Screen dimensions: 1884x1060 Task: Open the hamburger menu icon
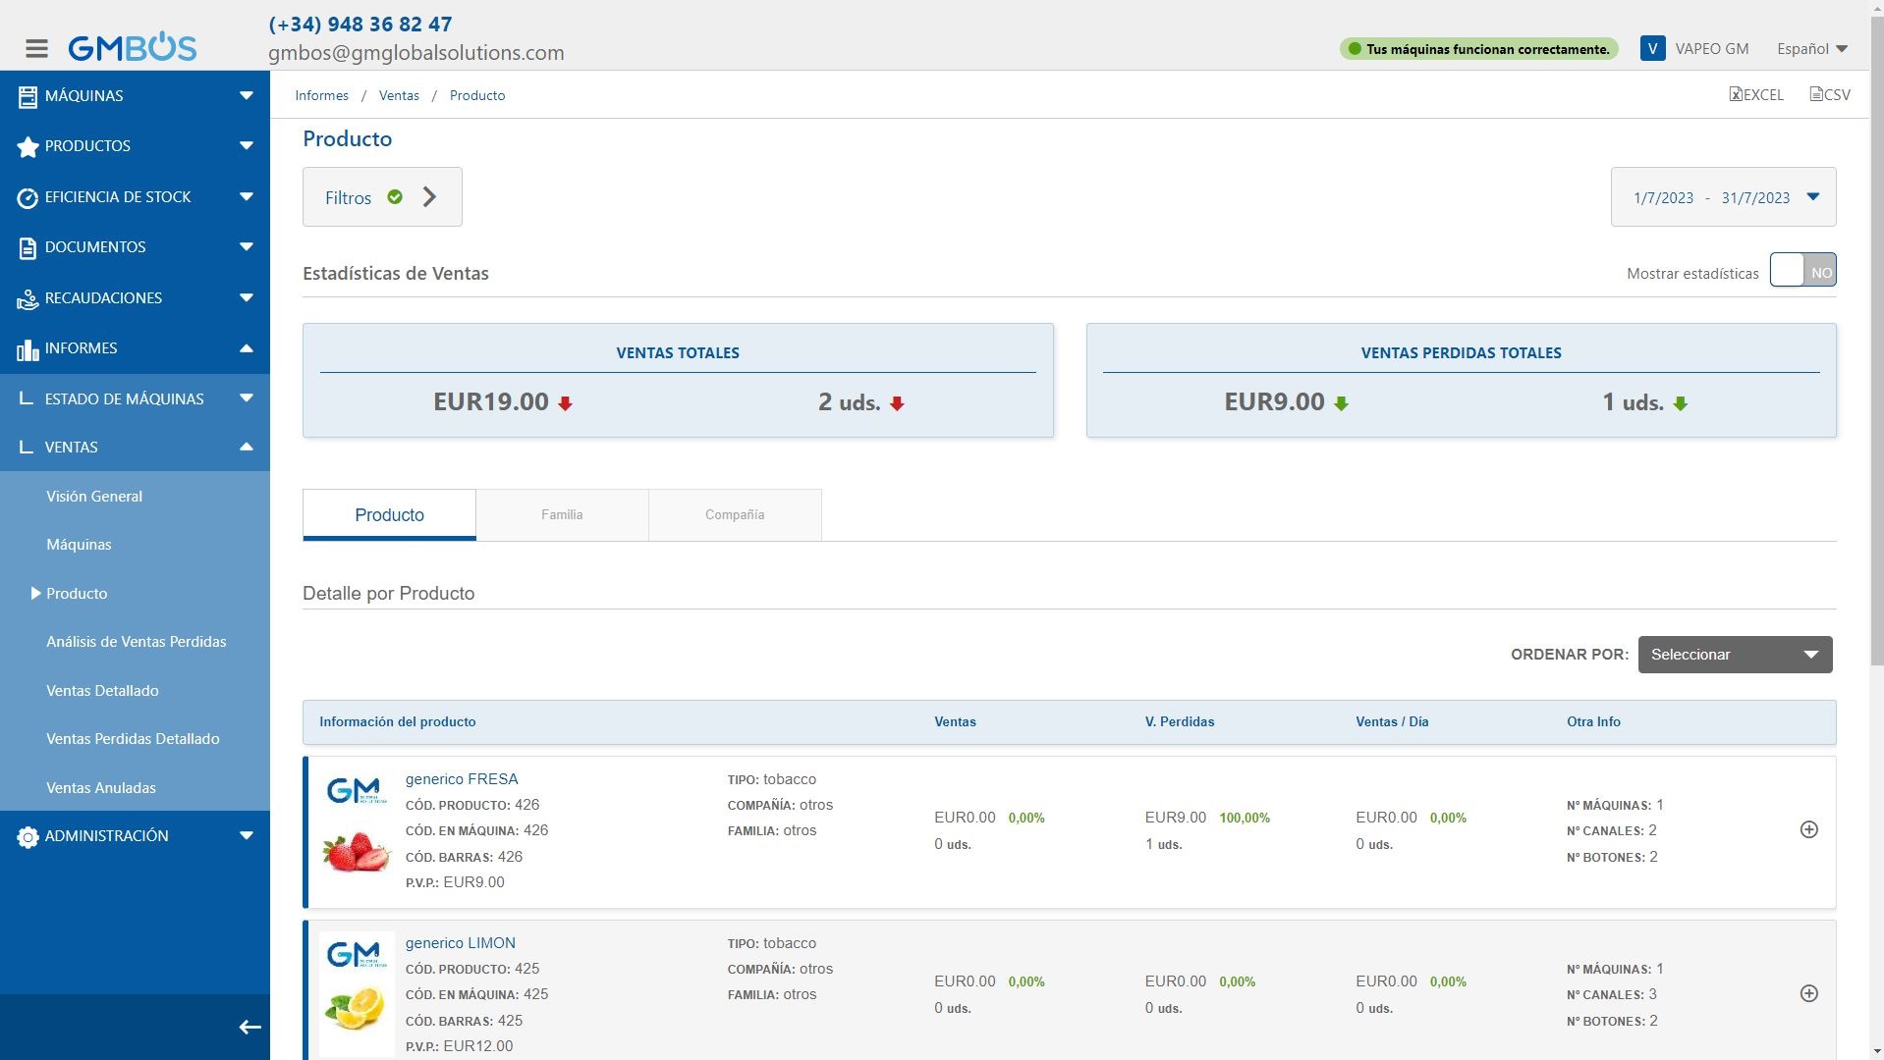click(36, 48)
